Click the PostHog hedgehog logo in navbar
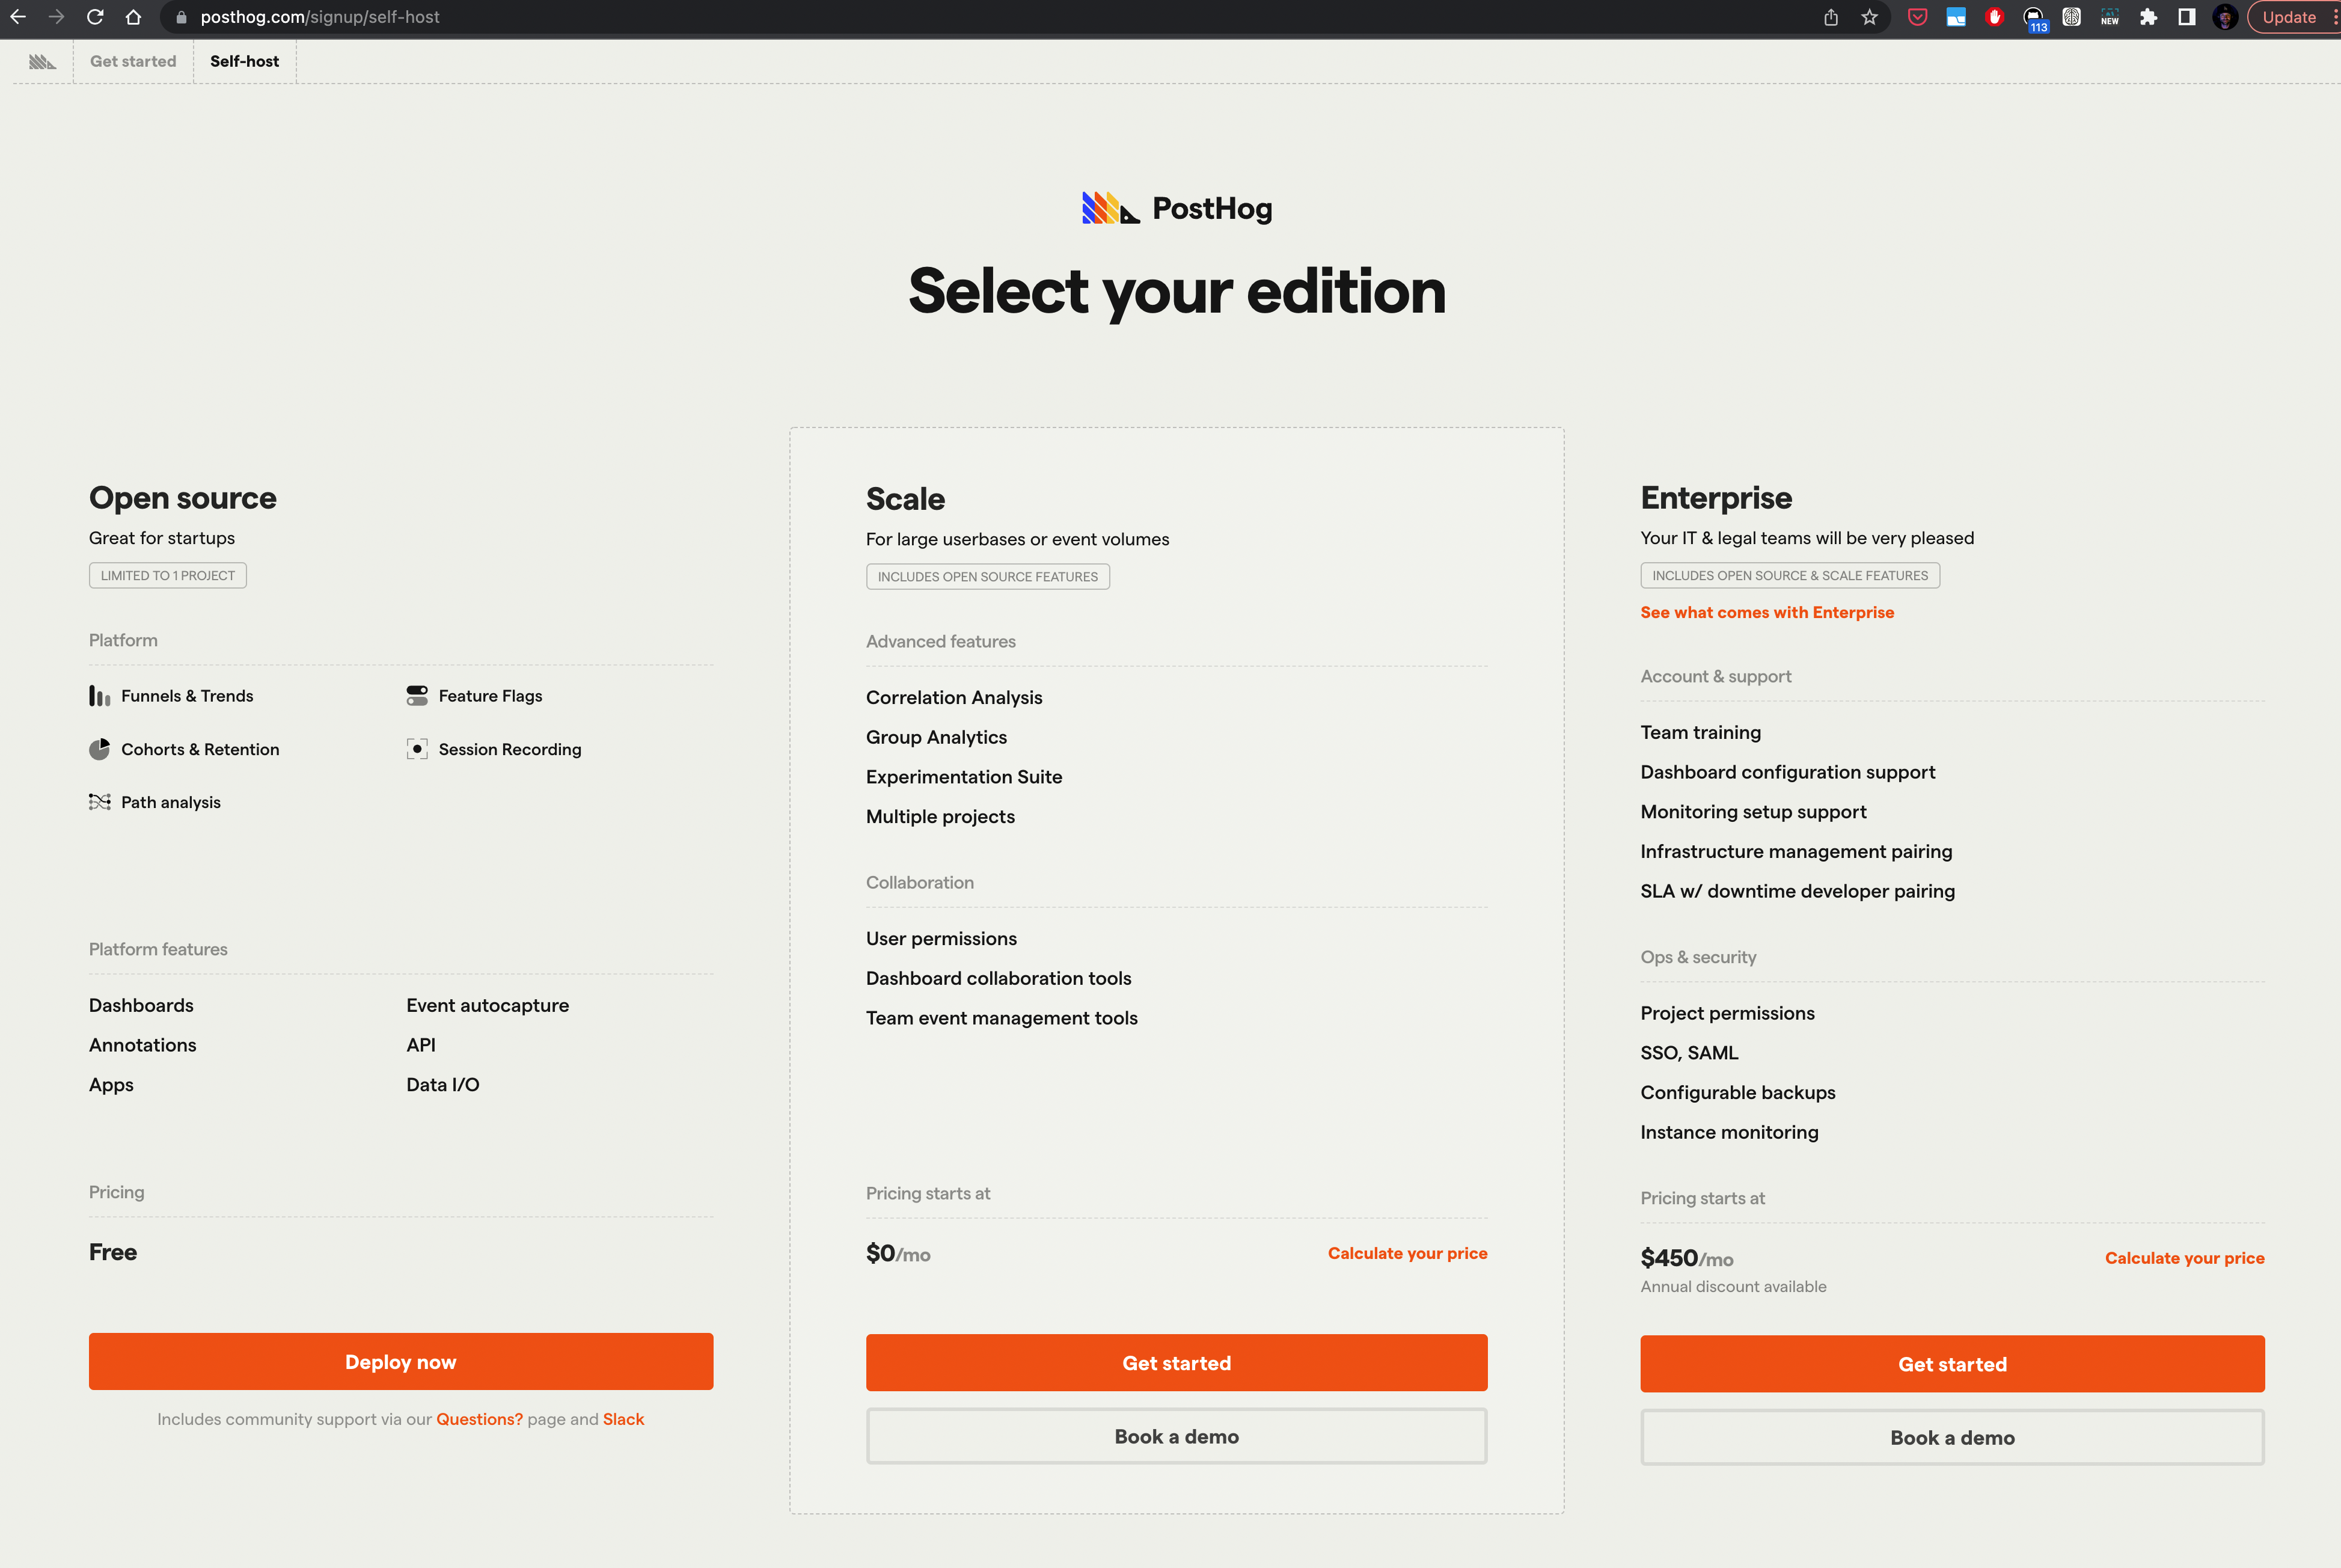 point(42,62)
